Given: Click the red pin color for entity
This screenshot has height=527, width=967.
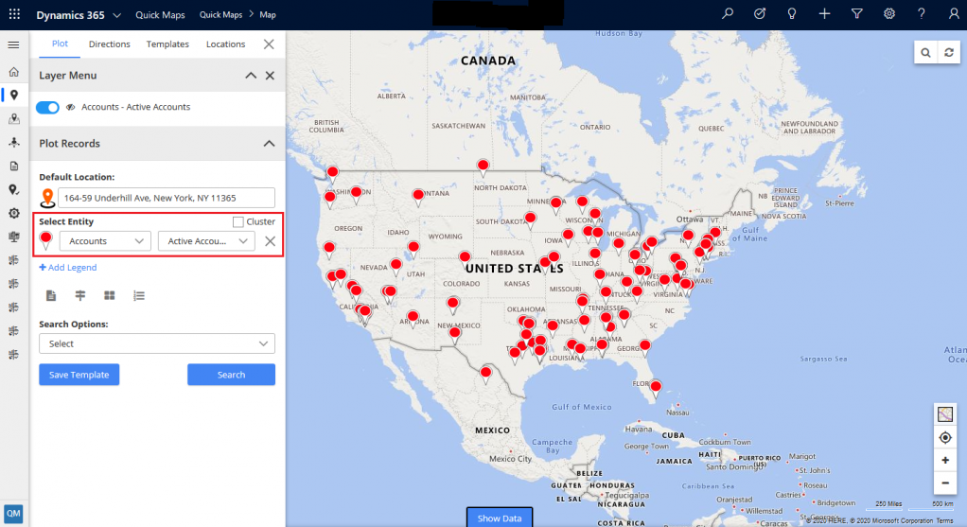Looking at the screenshot, I should click(45, 240).
